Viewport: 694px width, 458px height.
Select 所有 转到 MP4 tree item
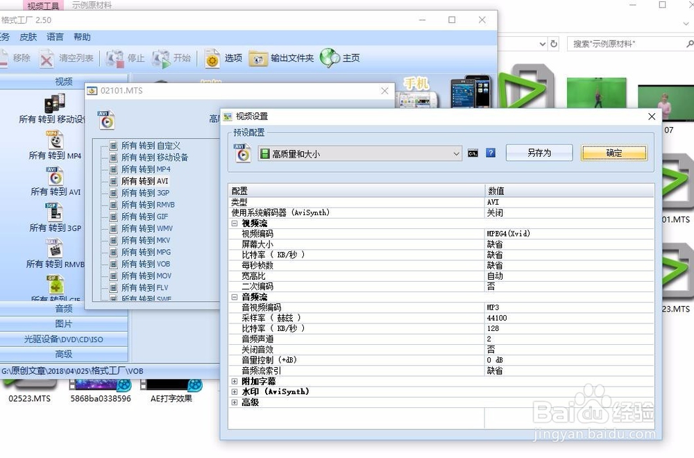click(x=146, y=169)
